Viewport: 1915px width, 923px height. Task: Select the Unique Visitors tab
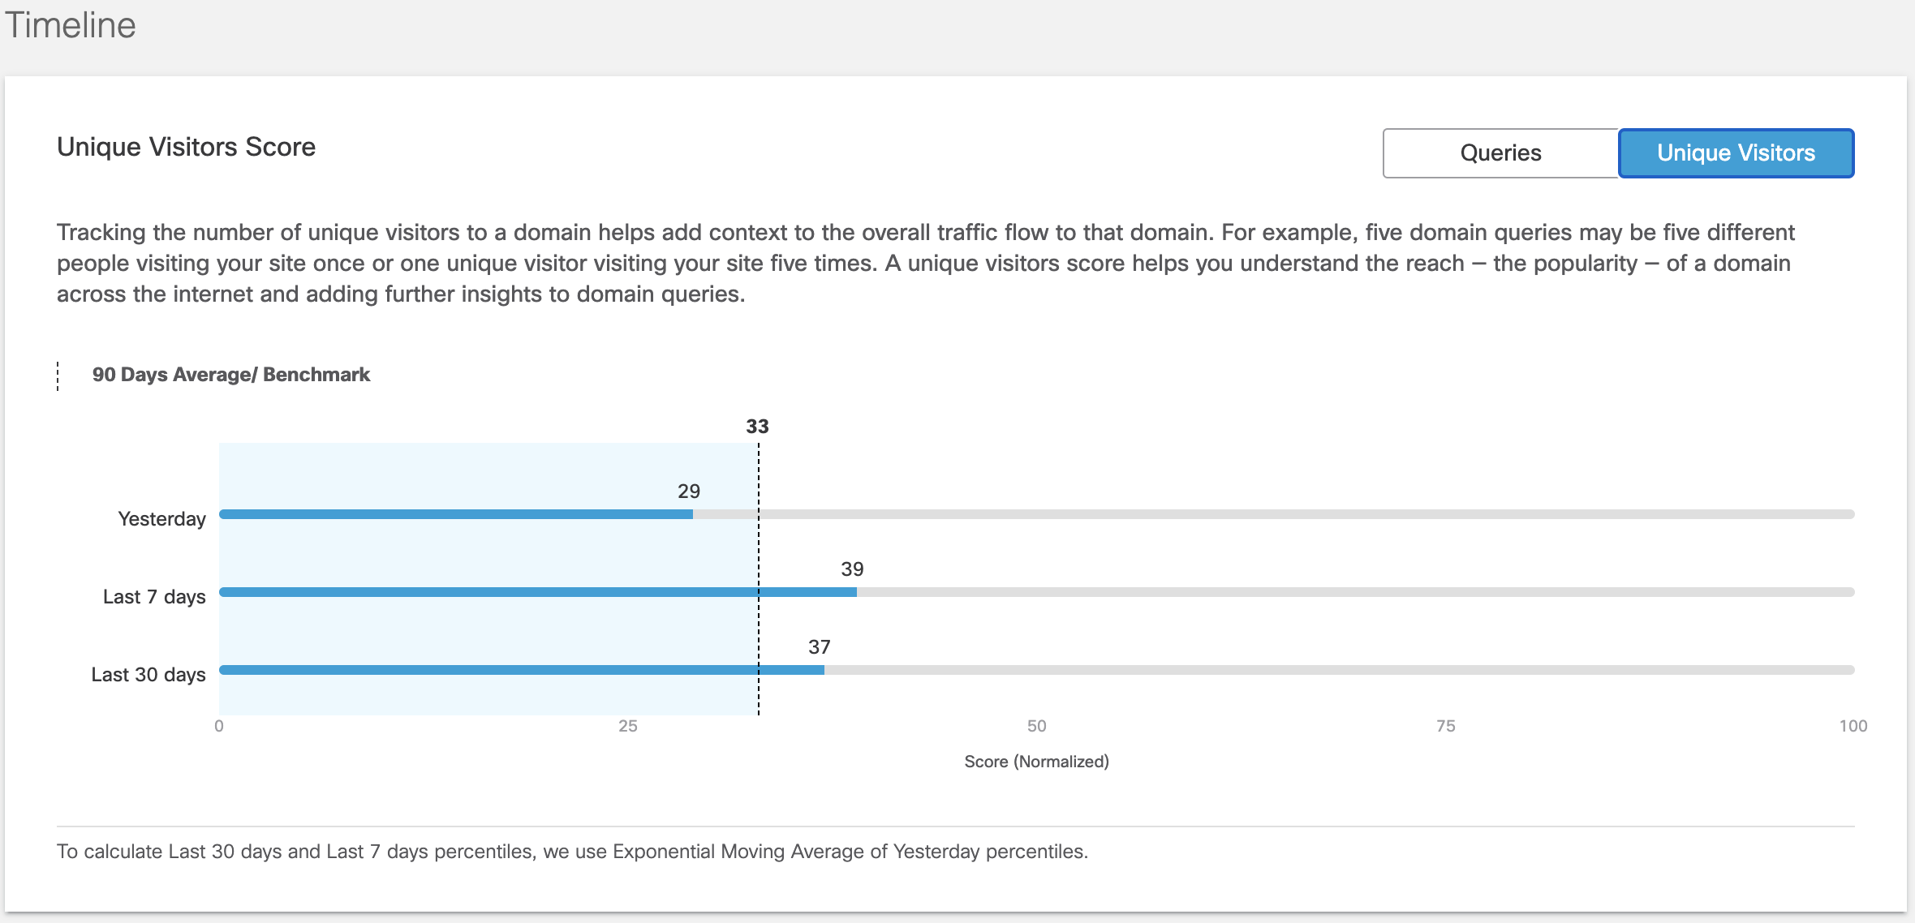tap(1736, 153)
